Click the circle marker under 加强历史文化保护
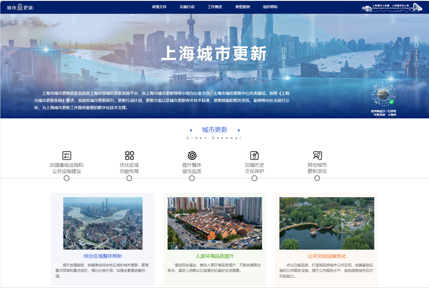This screenshot has width=429, height=288. [x=255, y=178]
